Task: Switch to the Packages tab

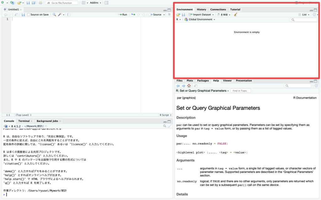Action: click(203, 81)
